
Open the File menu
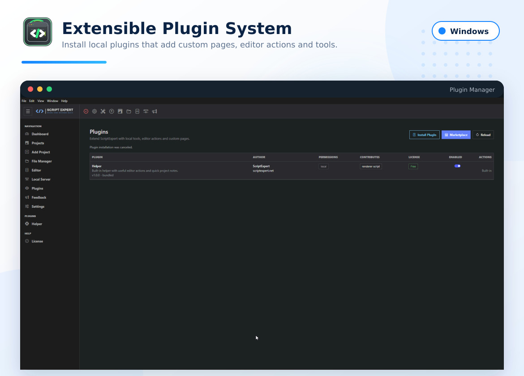(24, 101)
